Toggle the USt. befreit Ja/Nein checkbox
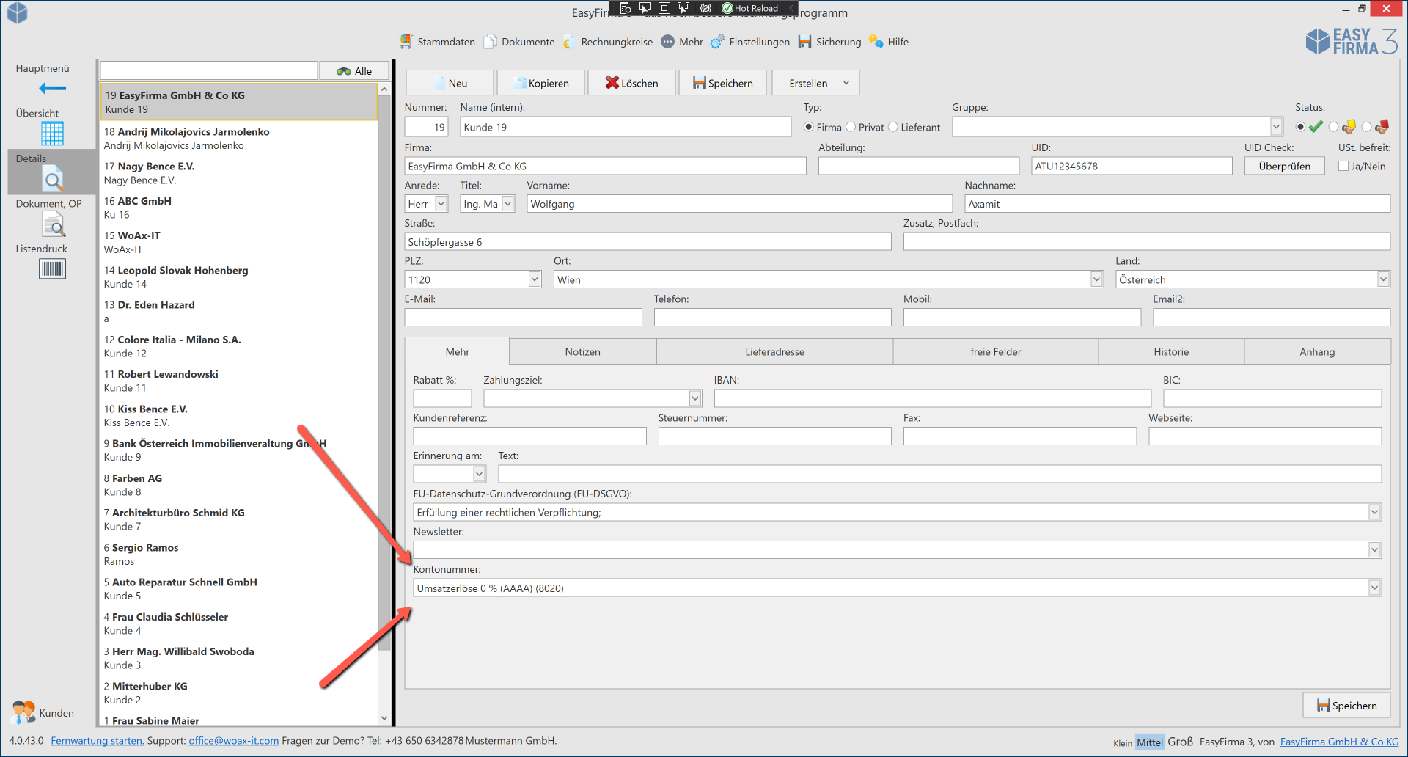 click(x=1343, y=166)
